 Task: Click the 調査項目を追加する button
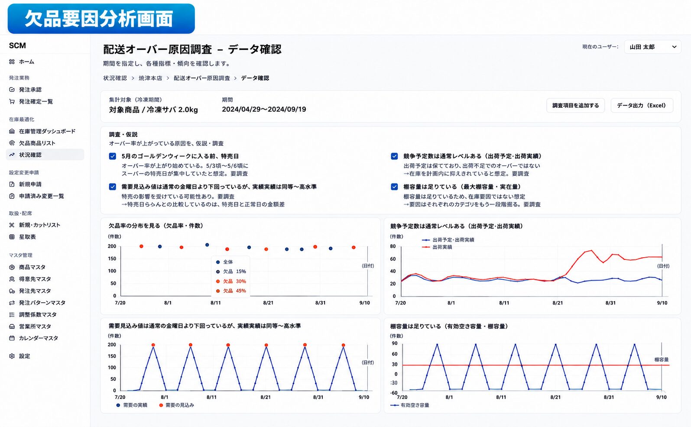pos(576,105)
